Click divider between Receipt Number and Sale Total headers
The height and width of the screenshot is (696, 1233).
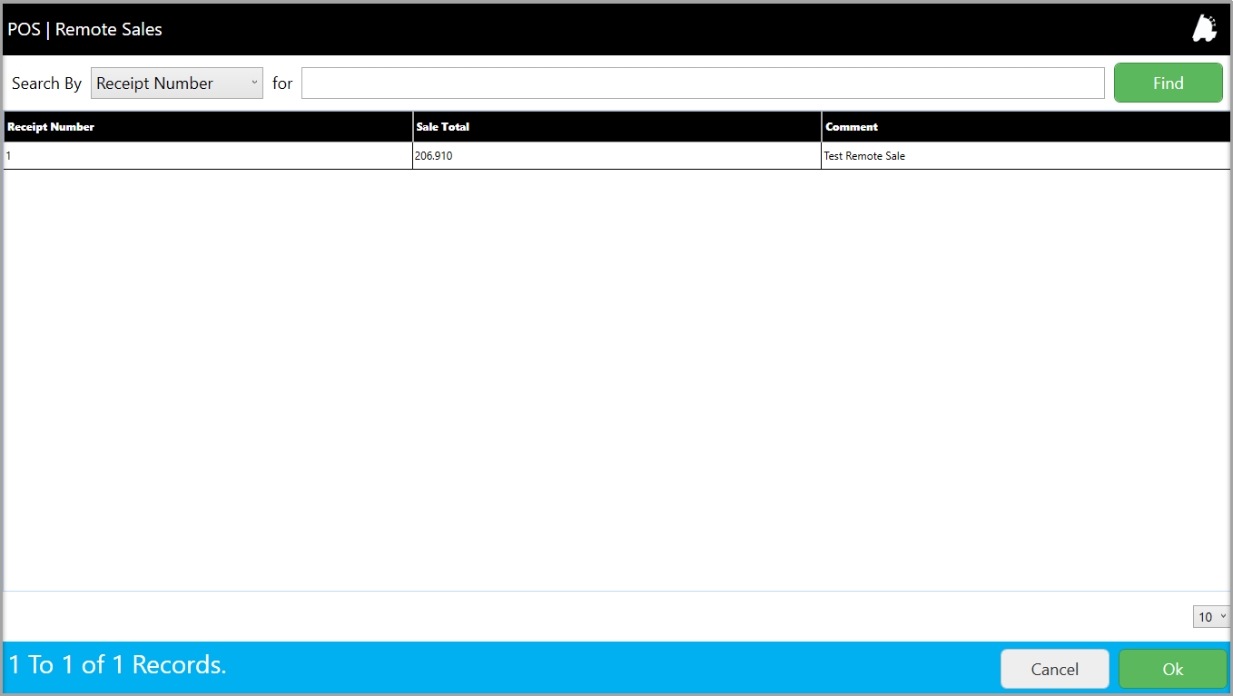[412, 127]
